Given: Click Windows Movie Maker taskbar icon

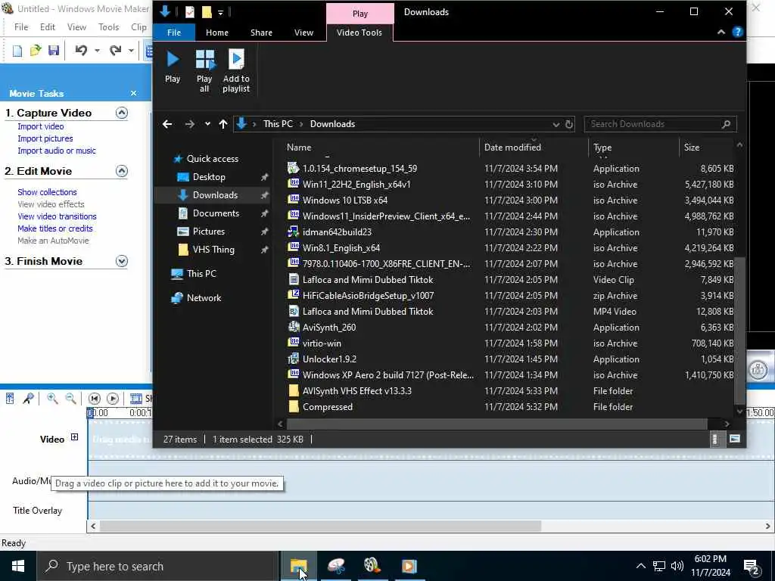Looking at the screenshot, I should (x=372, y=566).
